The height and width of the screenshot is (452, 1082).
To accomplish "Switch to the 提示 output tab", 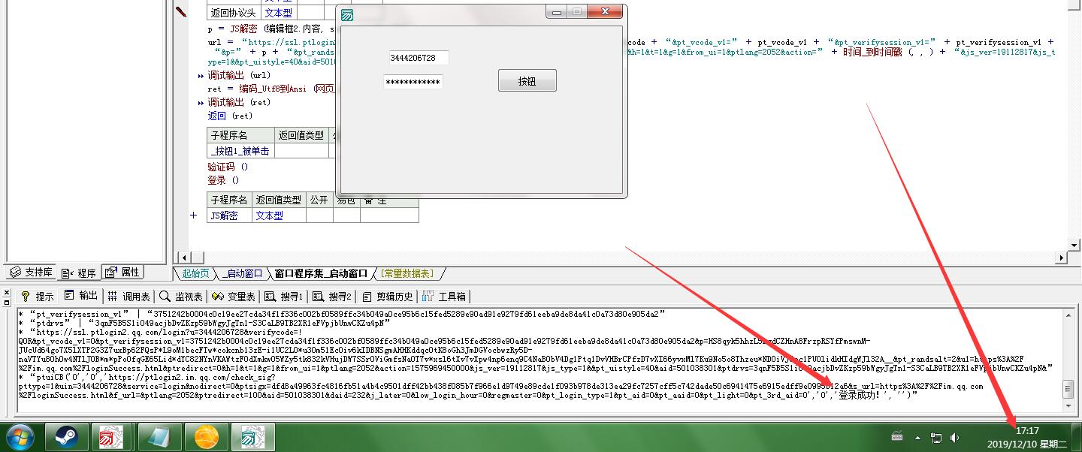I will (38, 297).
